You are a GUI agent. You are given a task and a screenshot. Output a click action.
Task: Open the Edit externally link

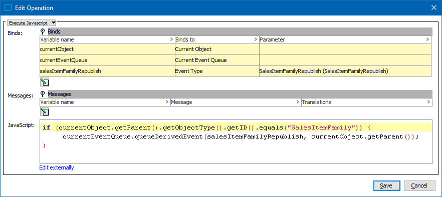[x=56, y=167]
